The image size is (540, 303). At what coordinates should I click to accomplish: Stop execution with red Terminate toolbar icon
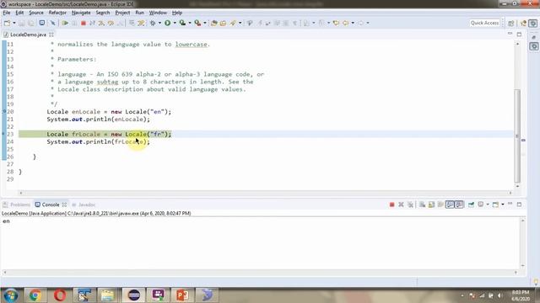pyautogui.click(x=84, y=23)
